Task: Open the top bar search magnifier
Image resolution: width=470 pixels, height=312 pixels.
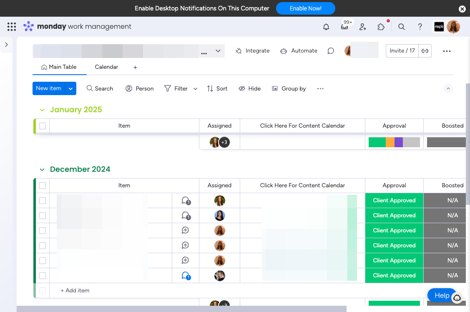Action: pyautogui.click(x=402, y=27)
